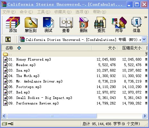Viewport: 149px width, 128px height.
Task: Open the 帮助(H) menu
Action: [100, 12]
